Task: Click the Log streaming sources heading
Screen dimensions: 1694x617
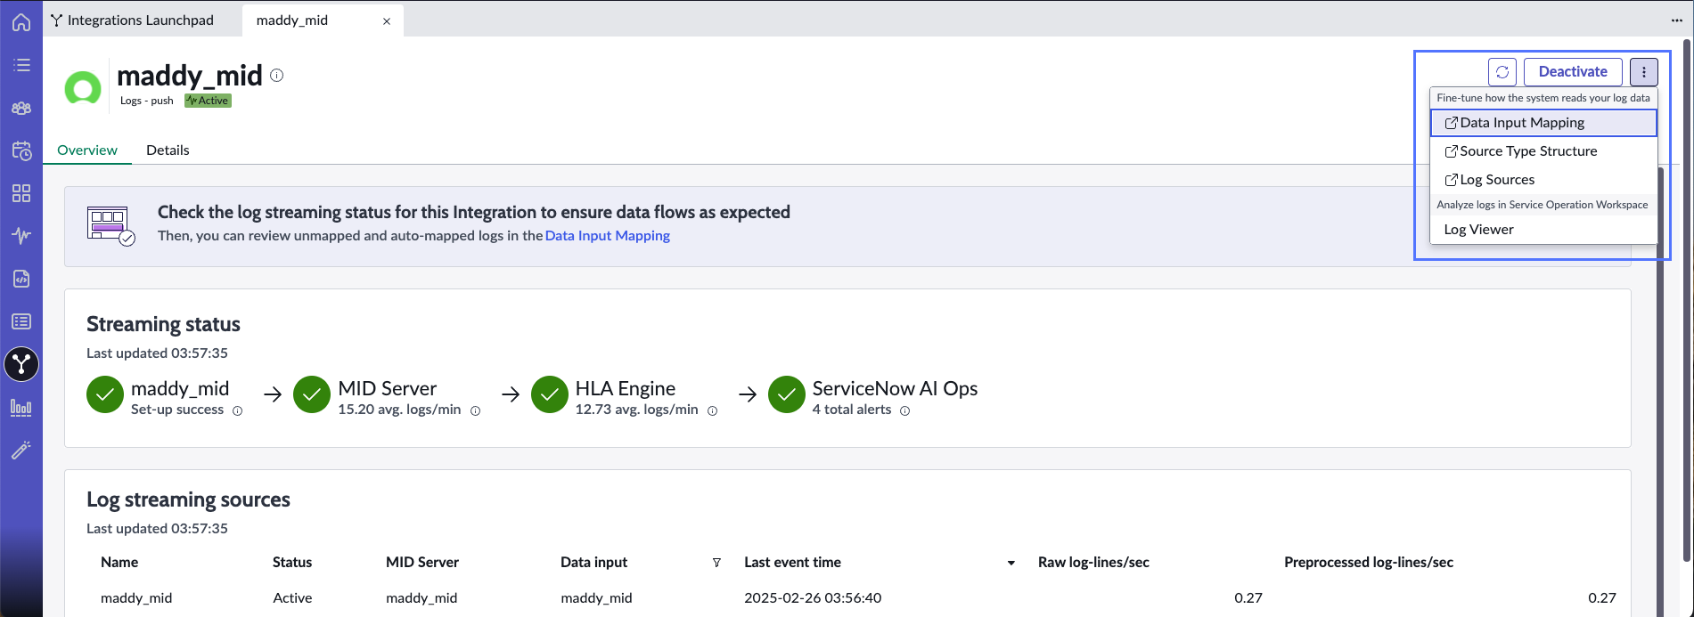Action: click(x=188, y=499)
